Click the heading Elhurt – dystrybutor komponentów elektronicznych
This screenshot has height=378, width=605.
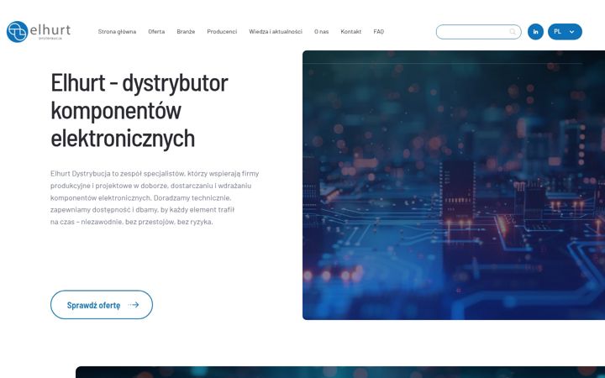tap(139, 110)
